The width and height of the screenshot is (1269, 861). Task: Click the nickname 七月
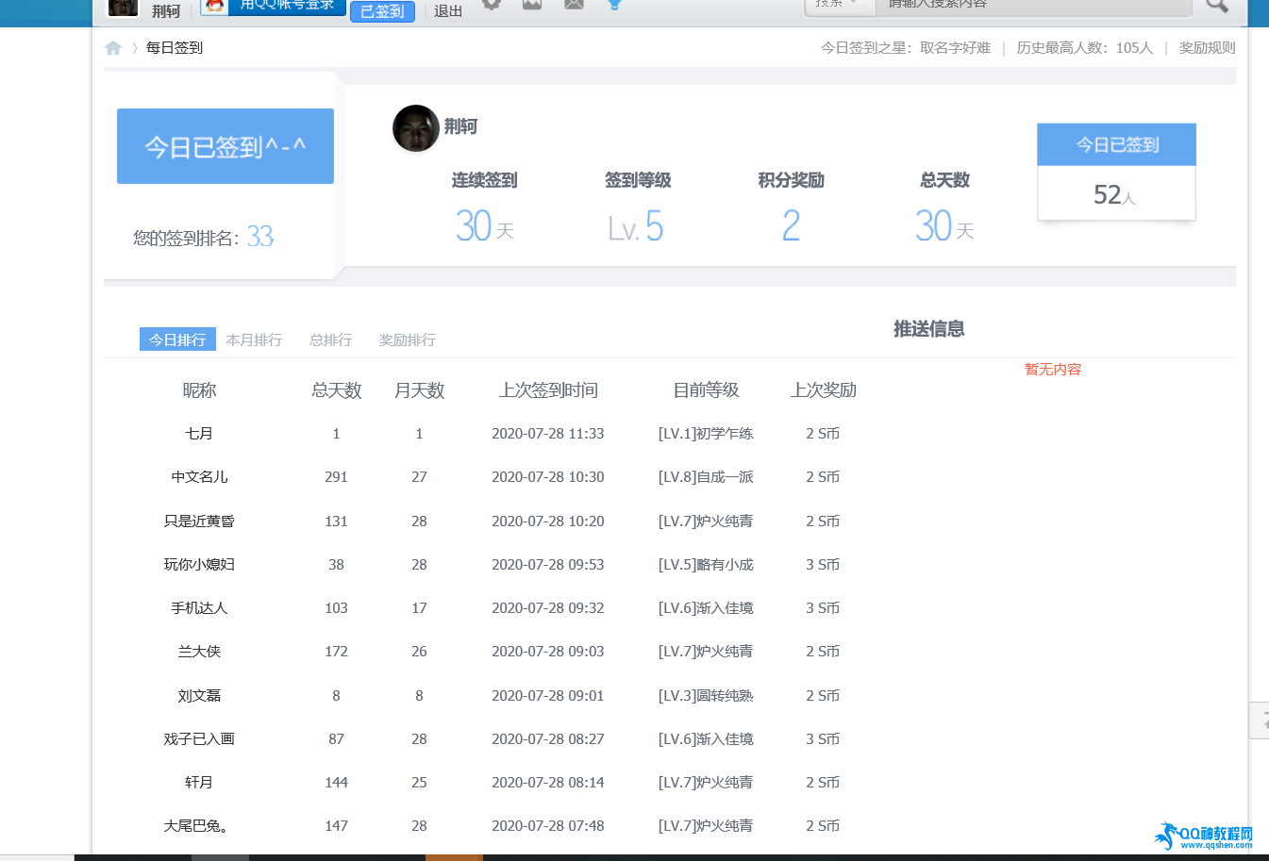[x=199, y=434]
